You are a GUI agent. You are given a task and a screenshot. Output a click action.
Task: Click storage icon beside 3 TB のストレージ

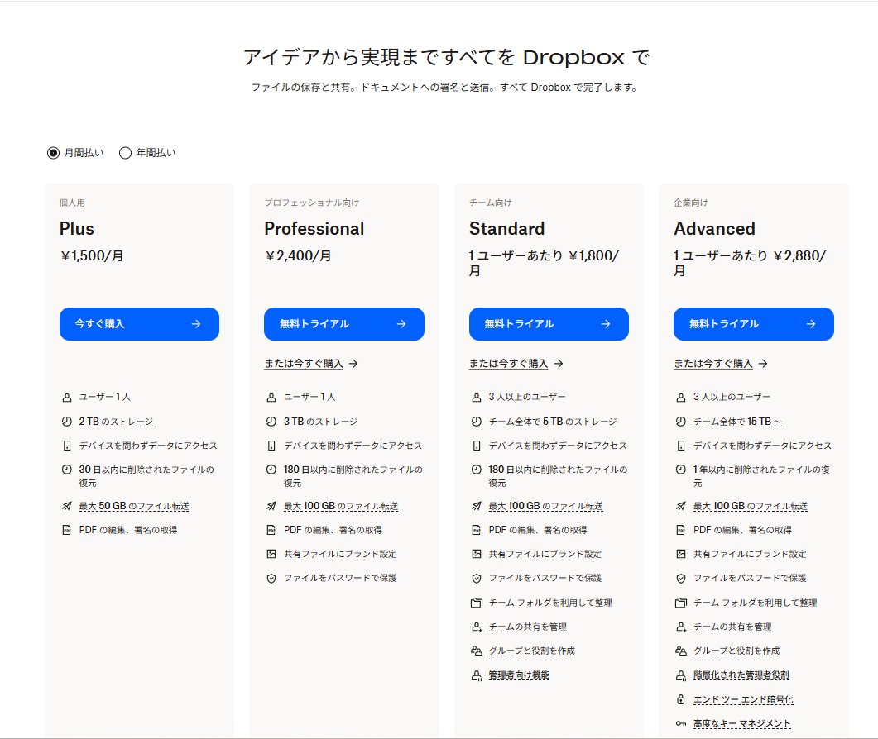pyautogui.click(x=271, y=422)
